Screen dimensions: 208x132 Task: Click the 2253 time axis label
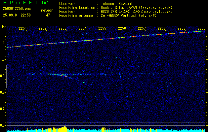62,28
